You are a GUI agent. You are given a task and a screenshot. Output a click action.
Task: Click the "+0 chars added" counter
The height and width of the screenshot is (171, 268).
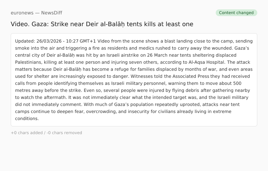(x=27, y=133)
